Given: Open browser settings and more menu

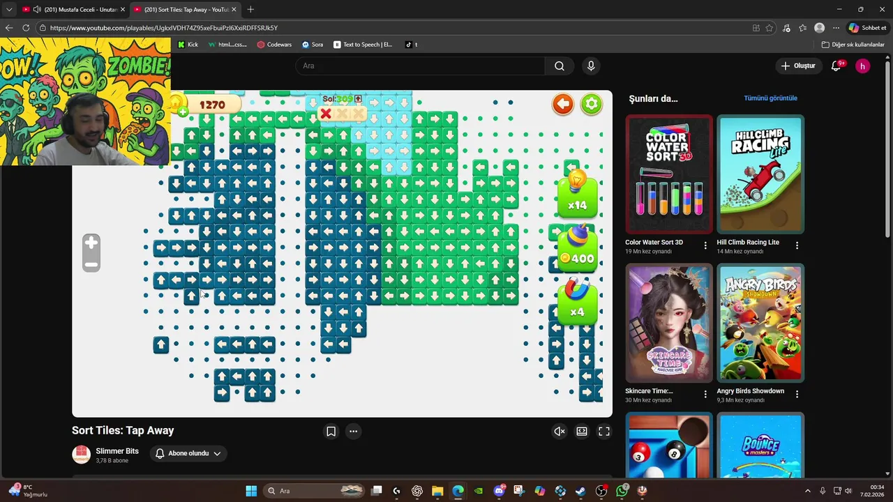Looking at the screenshot, I should [x=836, y=28].
